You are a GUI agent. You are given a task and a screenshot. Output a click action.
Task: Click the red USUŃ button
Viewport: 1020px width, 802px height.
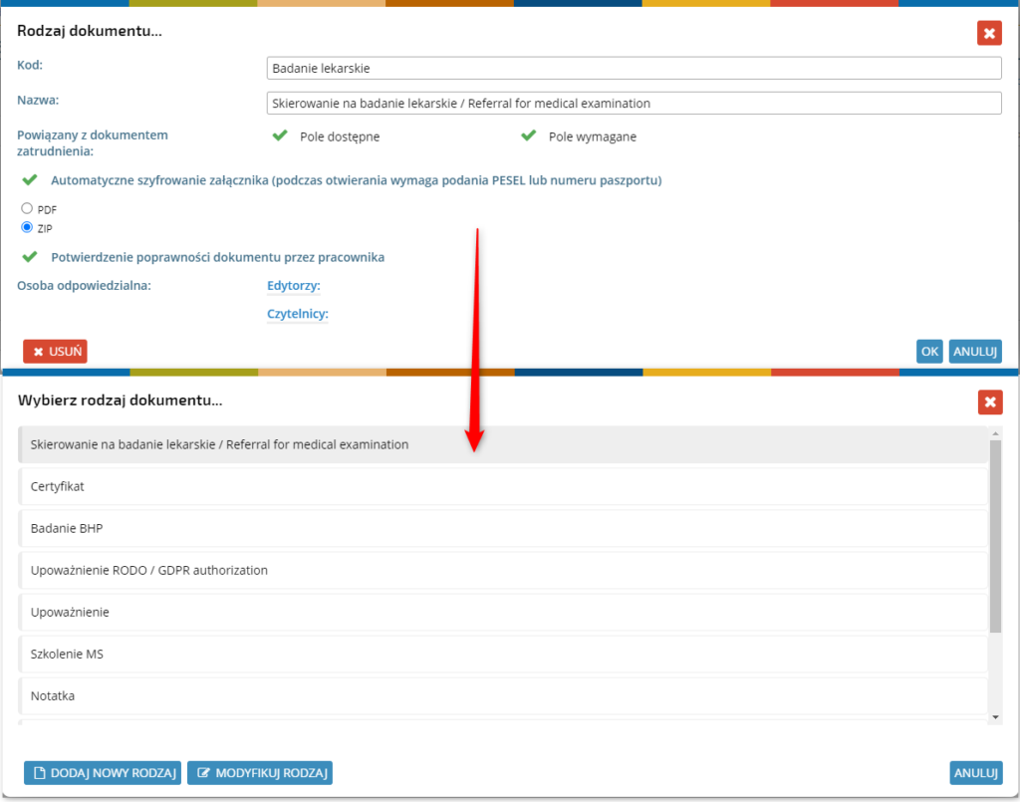[x=56, y=352]
